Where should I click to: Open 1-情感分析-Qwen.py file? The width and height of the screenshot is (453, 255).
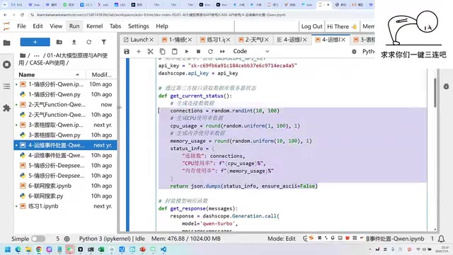[66, 94]
